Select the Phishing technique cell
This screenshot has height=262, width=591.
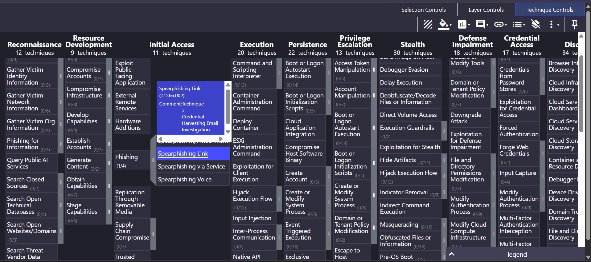(x=132, y=160)
